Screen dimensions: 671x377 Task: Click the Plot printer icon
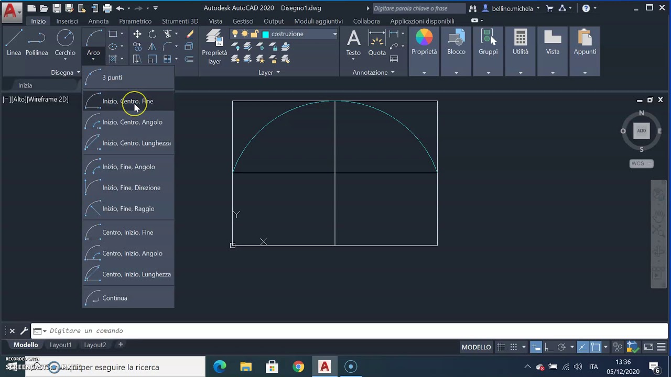pyautogui.click(x=107, y=8)
